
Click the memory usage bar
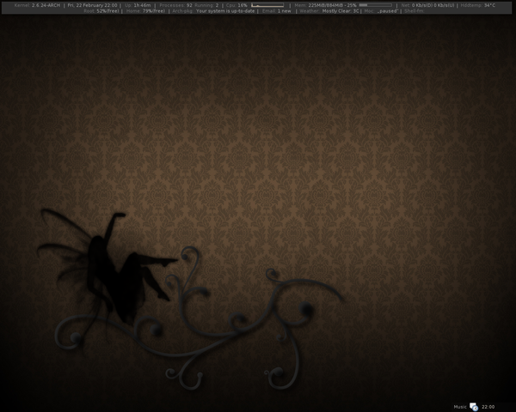(376, 5)
